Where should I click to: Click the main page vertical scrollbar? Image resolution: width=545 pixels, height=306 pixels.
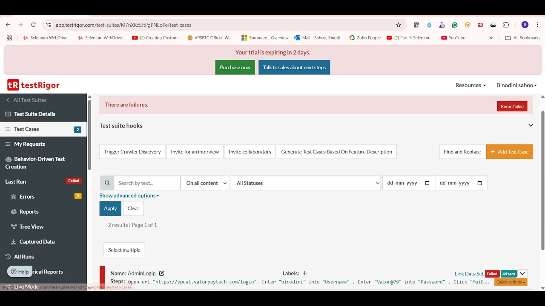coord(542,181)
